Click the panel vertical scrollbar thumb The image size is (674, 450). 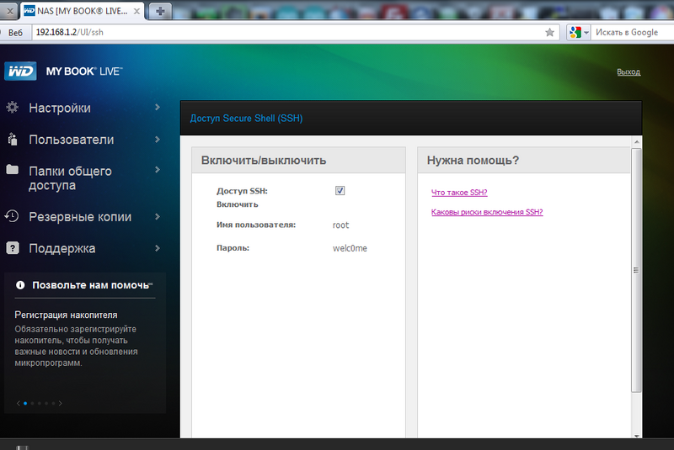pyautogui.click(x=636, y=270)
